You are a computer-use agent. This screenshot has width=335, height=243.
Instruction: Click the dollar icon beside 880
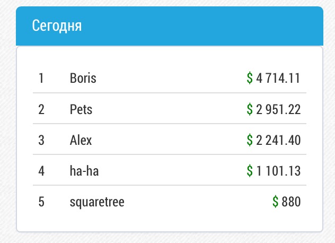click(x=276, y=202)
